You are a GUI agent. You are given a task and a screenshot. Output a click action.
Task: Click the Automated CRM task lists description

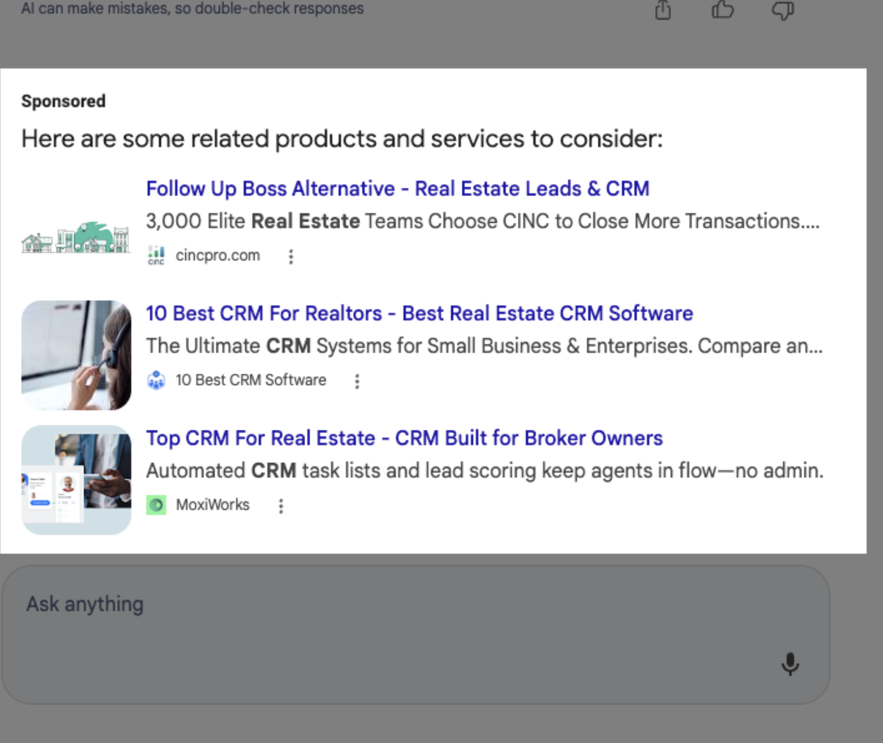pos(485,471)
